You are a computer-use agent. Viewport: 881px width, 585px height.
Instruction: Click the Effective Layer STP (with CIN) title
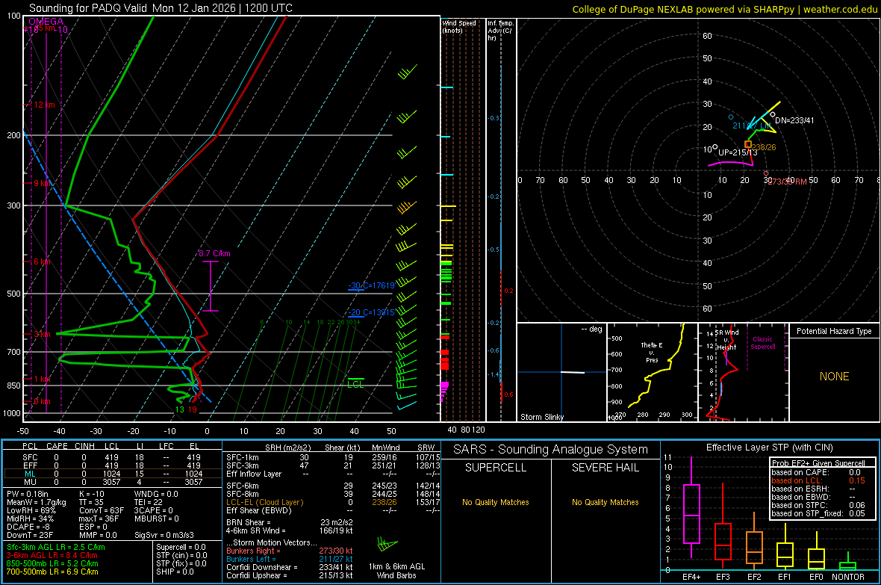[x=770, y=448]
